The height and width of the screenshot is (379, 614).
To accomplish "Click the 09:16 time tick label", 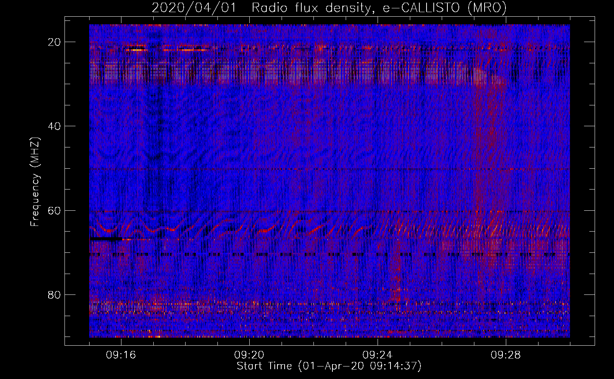I will coord(121,355).
